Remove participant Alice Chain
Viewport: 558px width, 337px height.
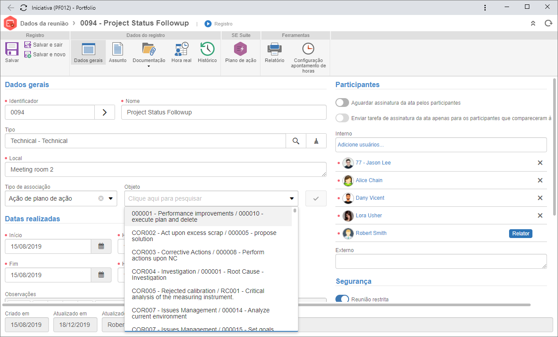540,180
